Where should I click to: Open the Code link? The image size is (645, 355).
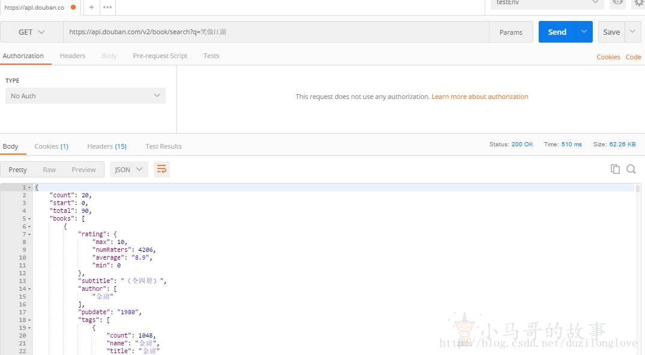click(633, 57)
